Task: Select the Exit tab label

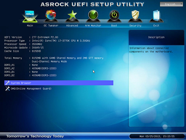Action: point(156,25)
